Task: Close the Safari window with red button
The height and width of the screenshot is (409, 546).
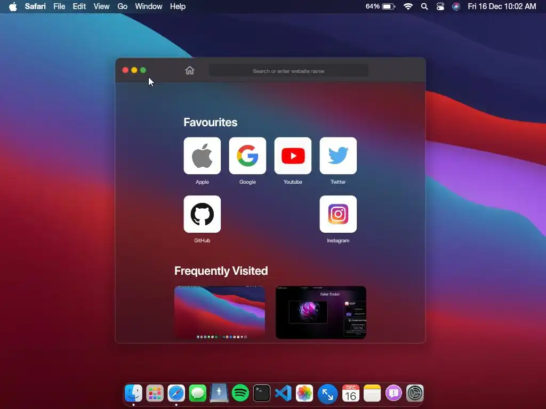Action: coord(125,70)
